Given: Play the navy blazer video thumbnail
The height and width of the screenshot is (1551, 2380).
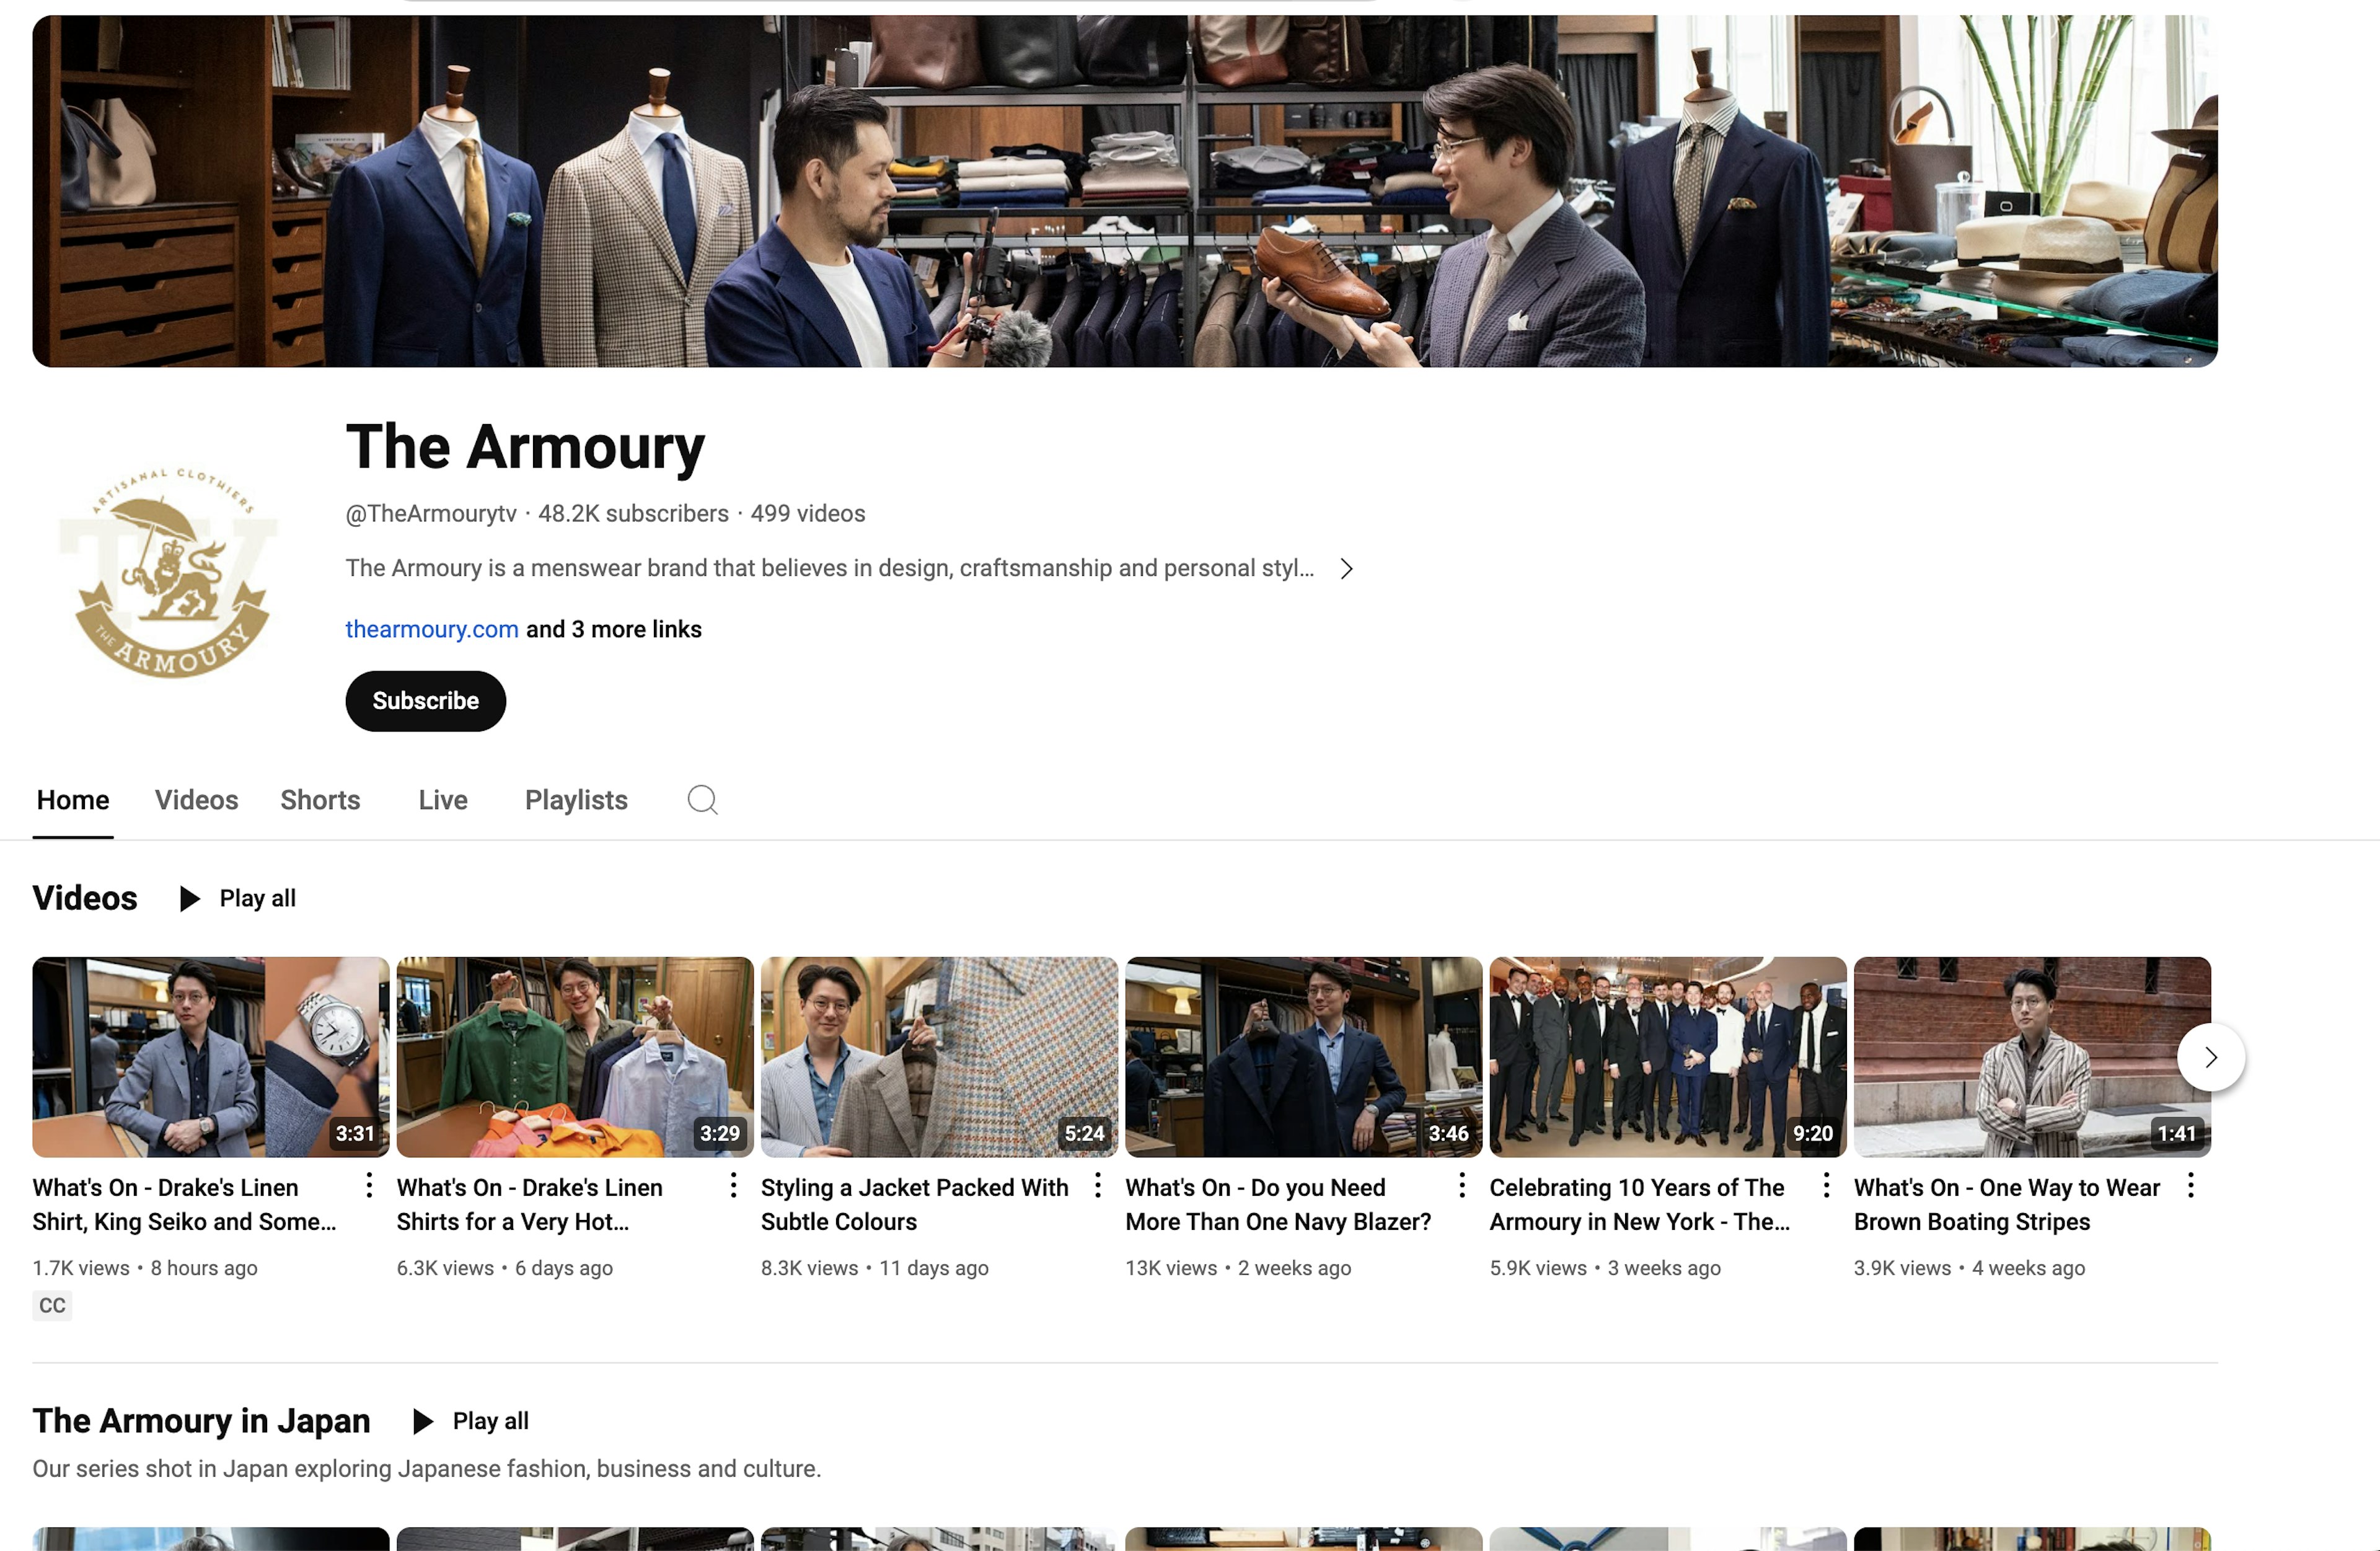Looking at the screenshot, I should 1304,1057.
